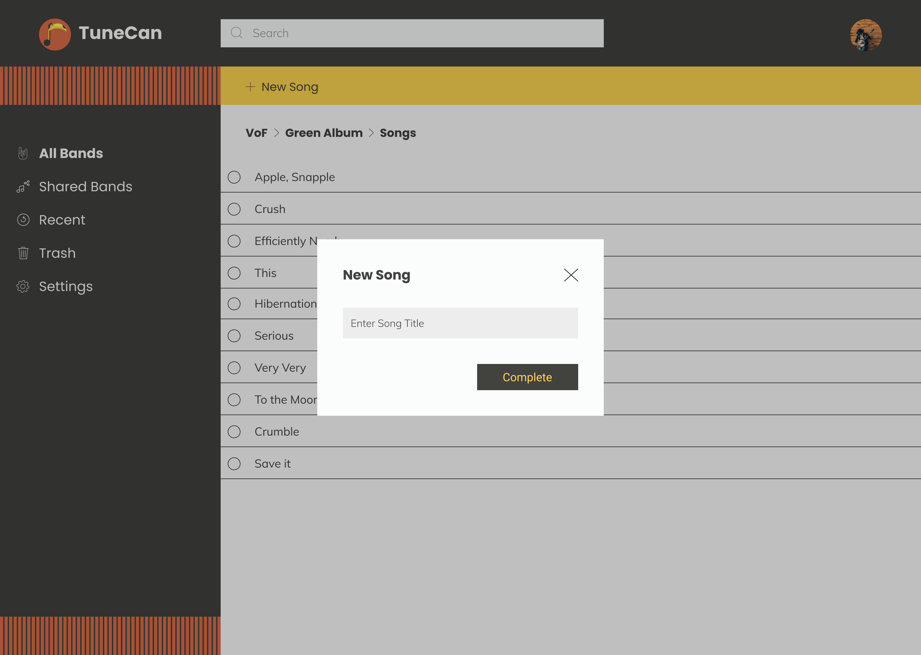Open All Bands in sidebar

point(71,153)
